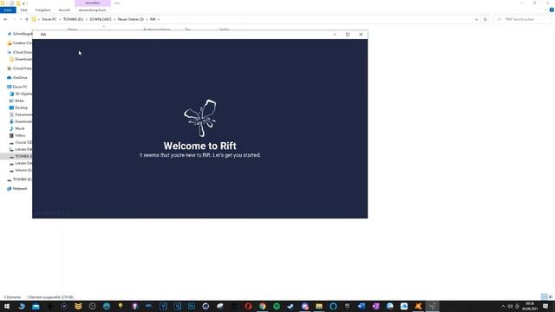Refresh the Explorer folder view
This screenshot has height=312, width=555.
point(486,19)
